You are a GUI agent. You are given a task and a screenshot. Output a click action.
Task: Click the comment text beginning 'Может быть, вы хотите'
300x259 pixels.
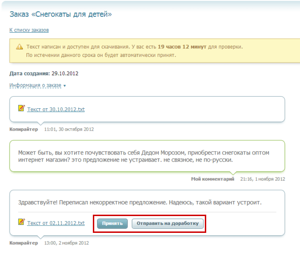pos(144,156)
